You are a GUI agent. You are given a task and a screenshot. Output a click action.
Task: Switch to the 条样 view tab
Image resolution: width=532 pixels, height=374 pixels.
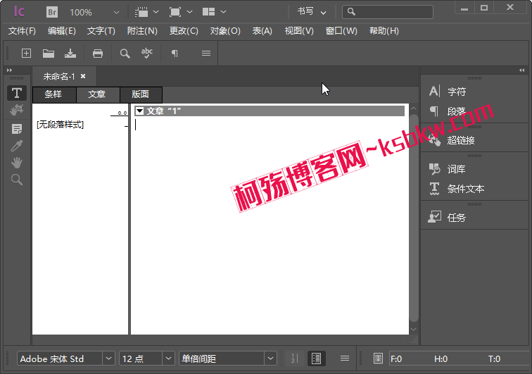53,94
